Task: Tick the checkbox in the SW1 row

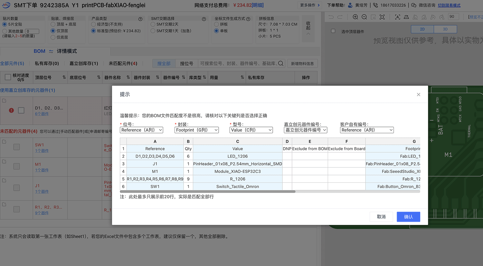Action: 17,147
